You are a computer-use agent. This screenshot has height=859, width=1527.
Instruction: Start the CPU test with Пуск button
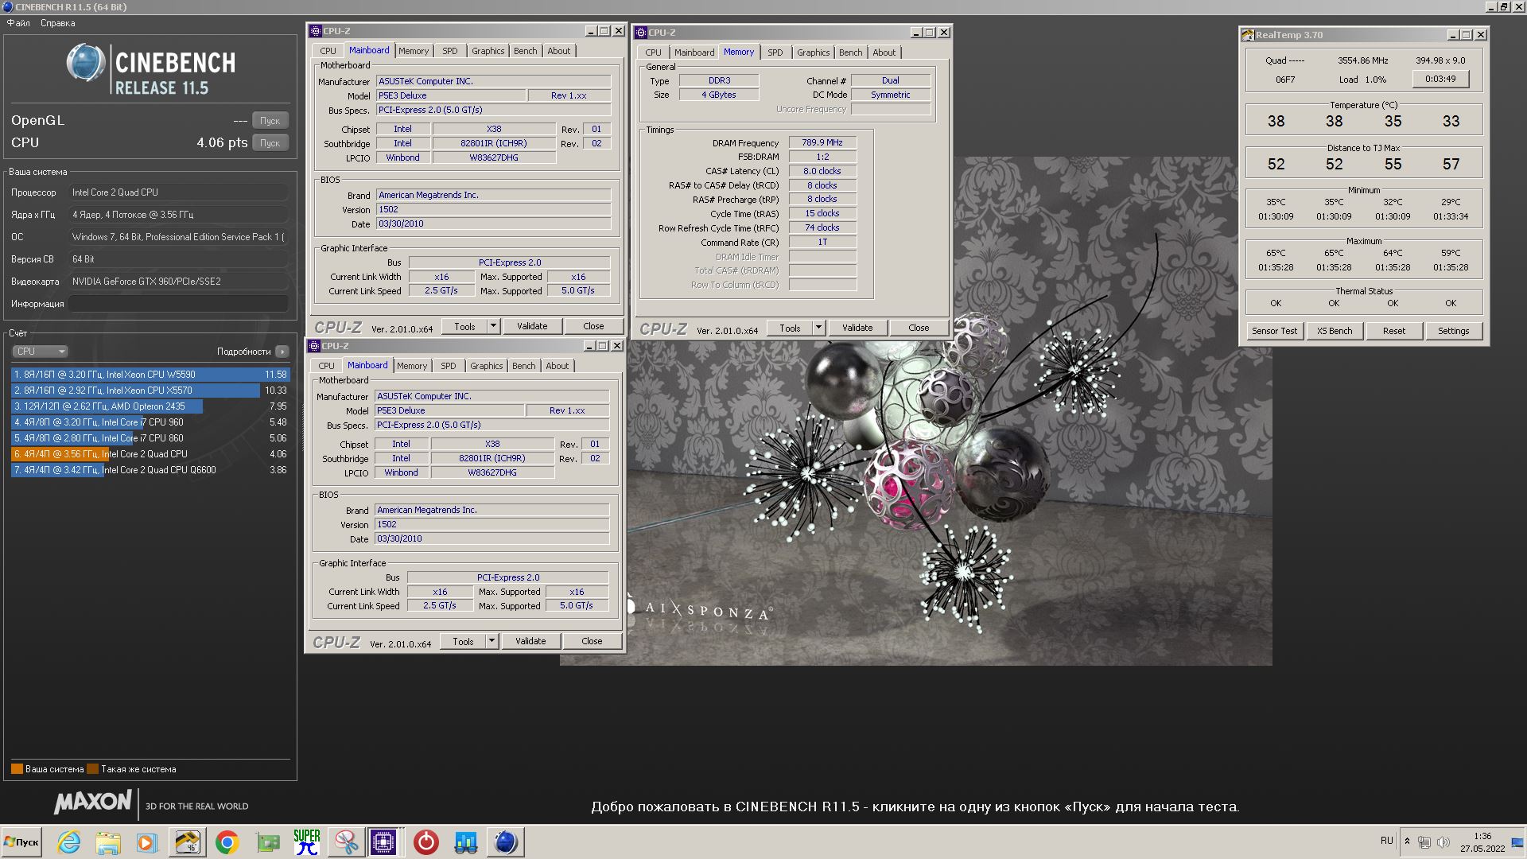(x=270, y=143)
